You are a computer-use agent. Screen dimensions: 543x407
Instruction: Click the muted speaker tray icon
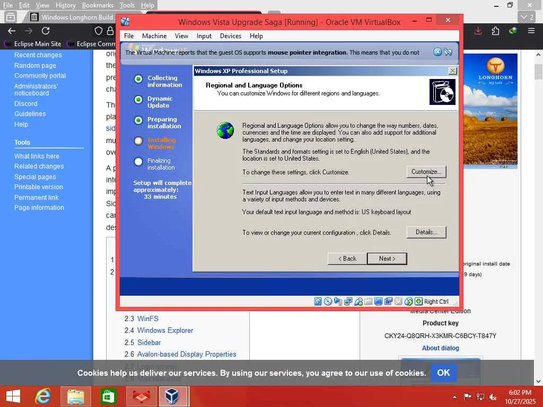click(493, 396)
